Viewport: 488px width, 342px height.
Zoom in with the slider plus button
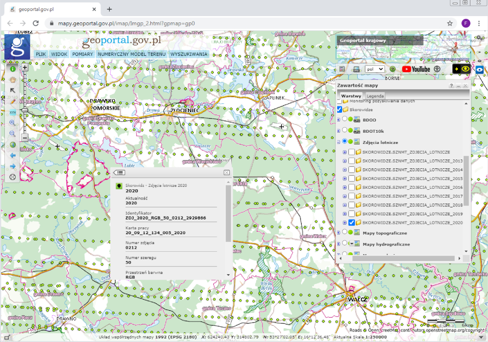(25, 67)
